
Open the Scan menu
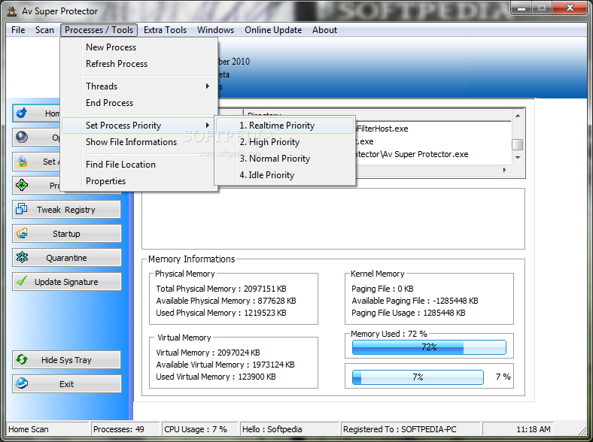pyautogui.click(x=44, y=30)
